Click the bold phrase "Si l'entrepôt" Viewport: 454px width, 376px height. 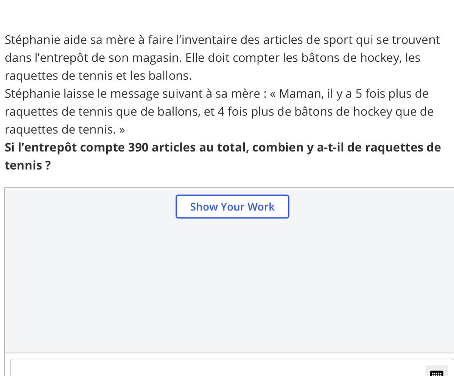(x=40, y=147)
